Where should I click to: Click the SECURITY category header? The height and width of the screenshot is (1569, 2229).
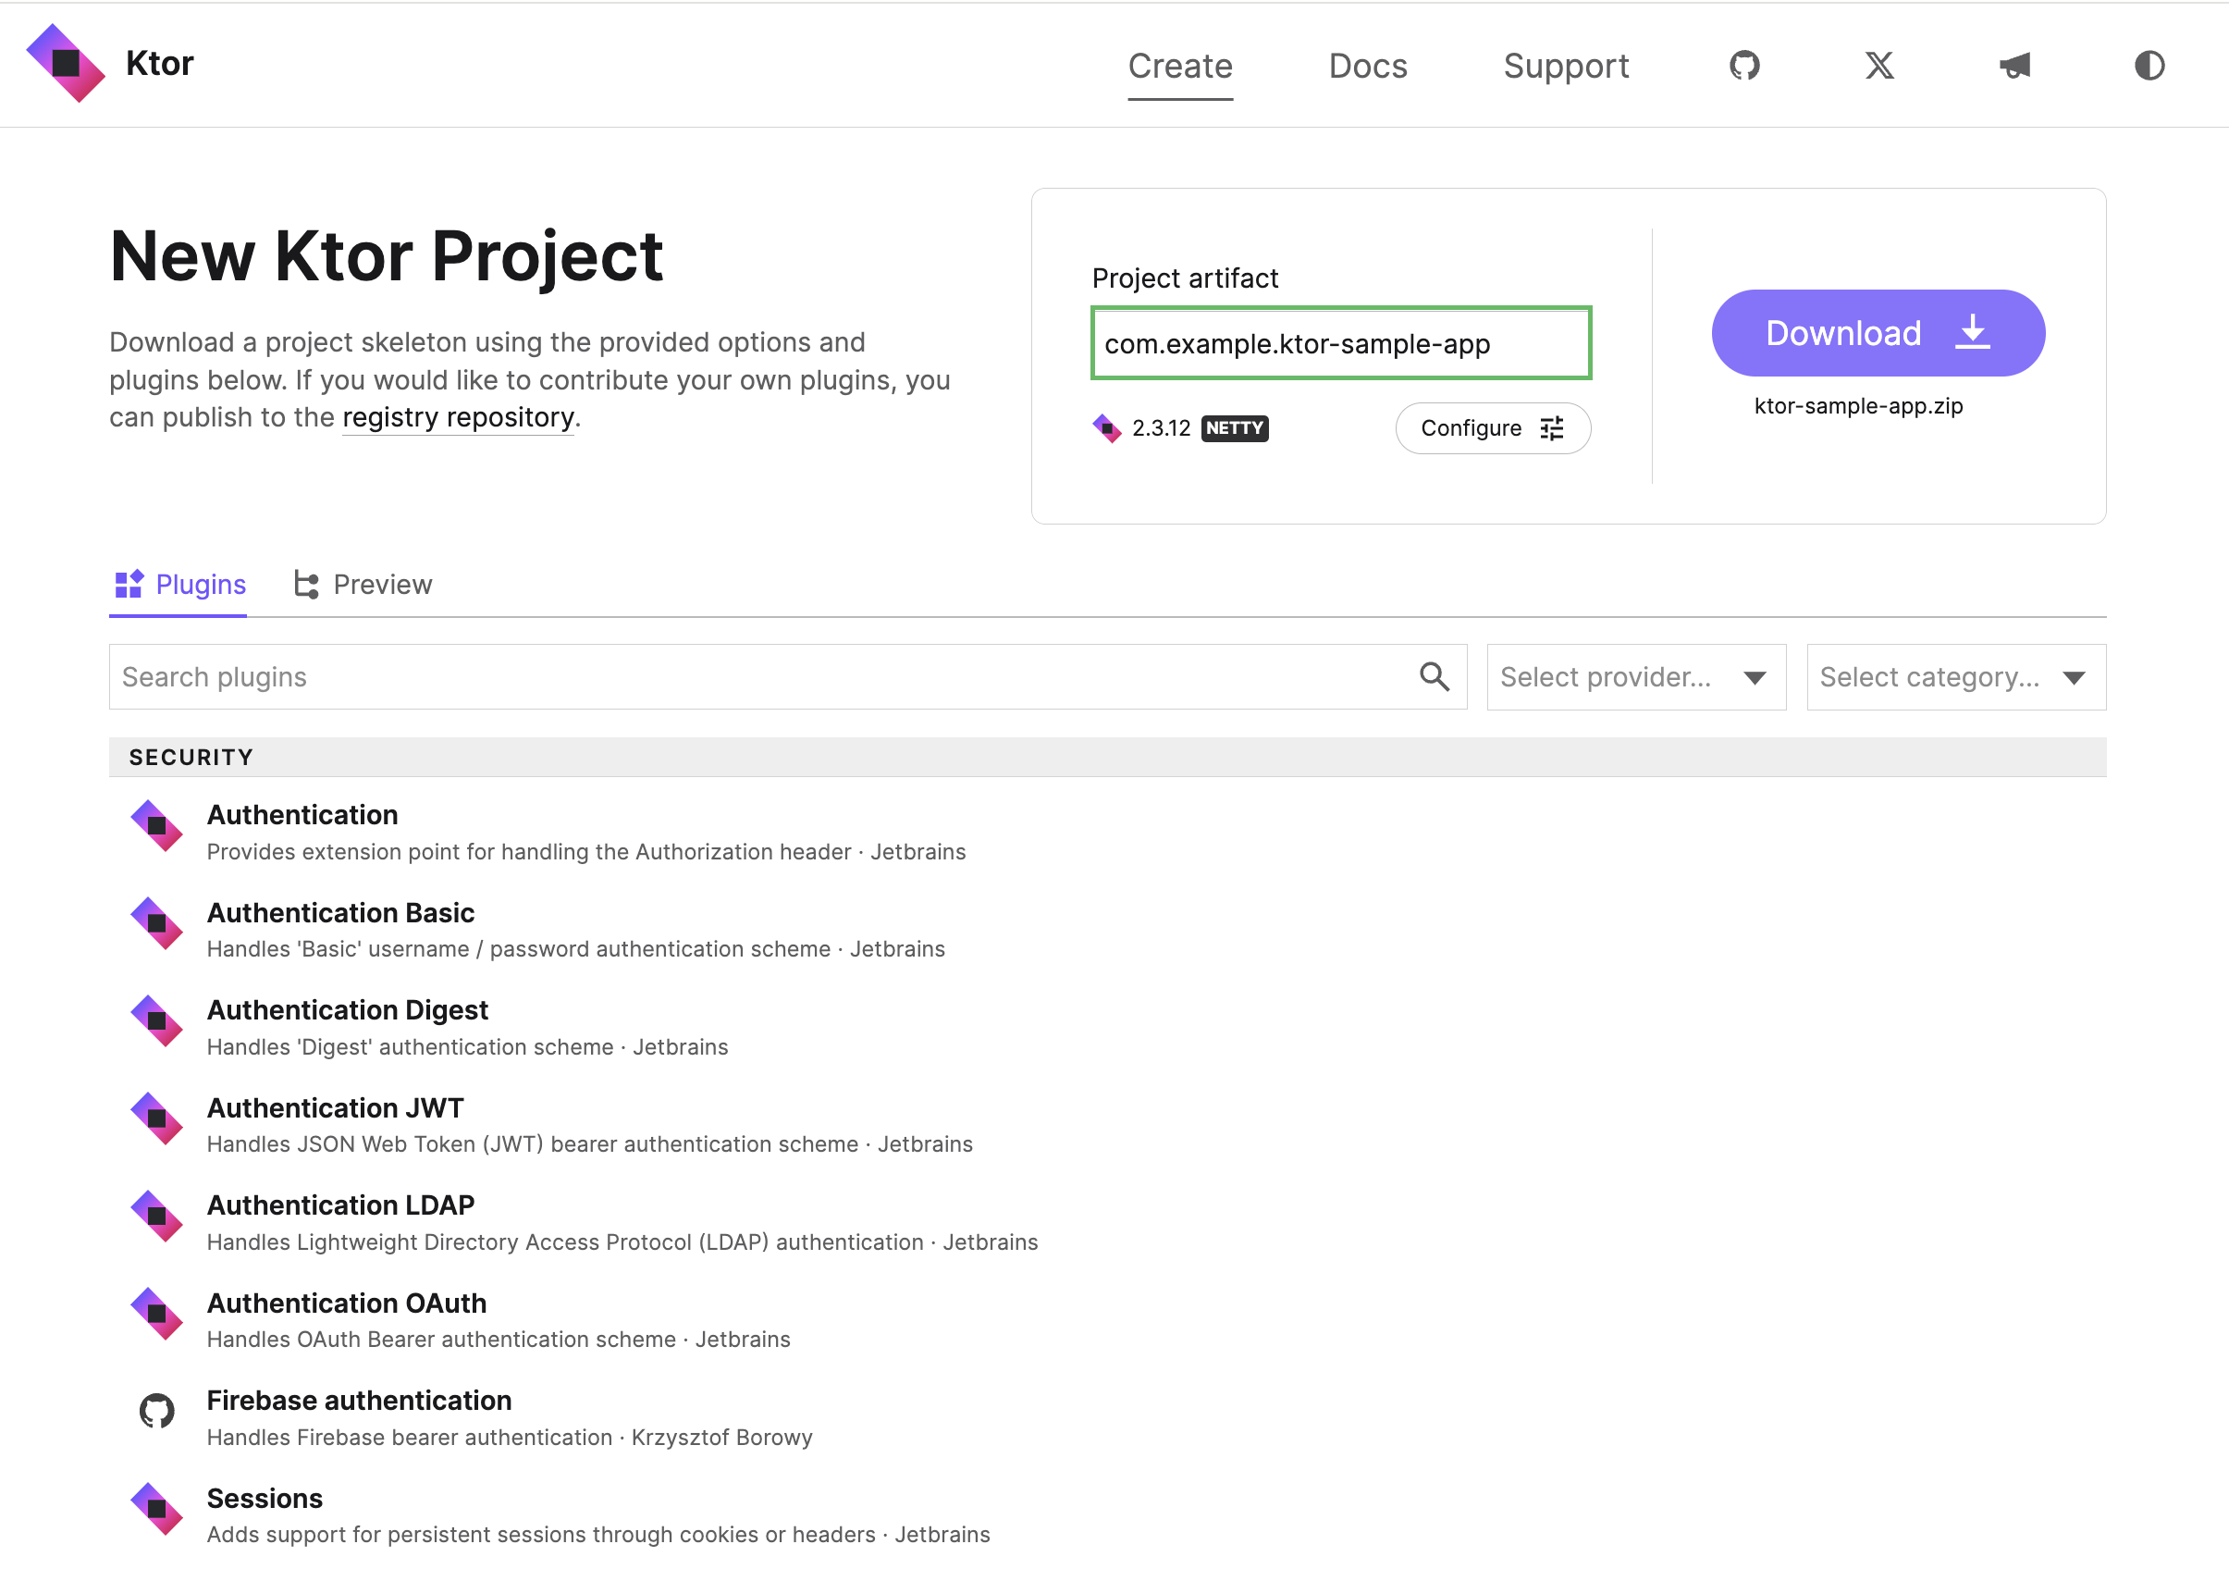(1107, 757)
